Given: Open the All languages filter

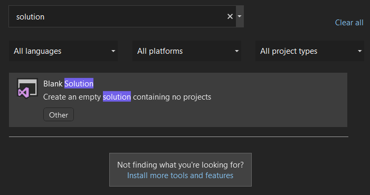Looking at the screenshot, I should pos(63,51).
